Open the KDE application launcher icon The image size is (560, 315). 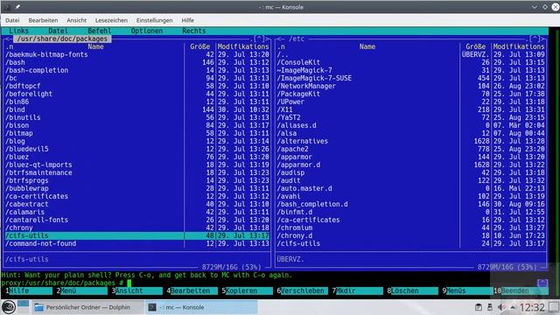coord(9,307)
